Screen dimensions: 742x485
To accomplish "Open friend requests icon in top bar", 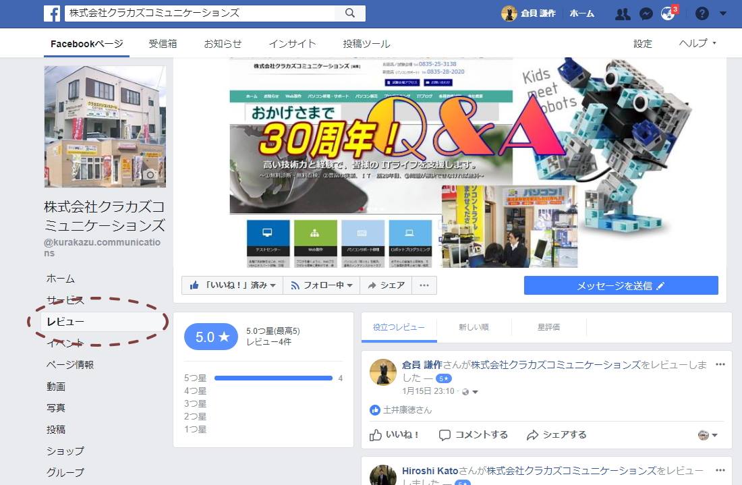I will point(623,13).
